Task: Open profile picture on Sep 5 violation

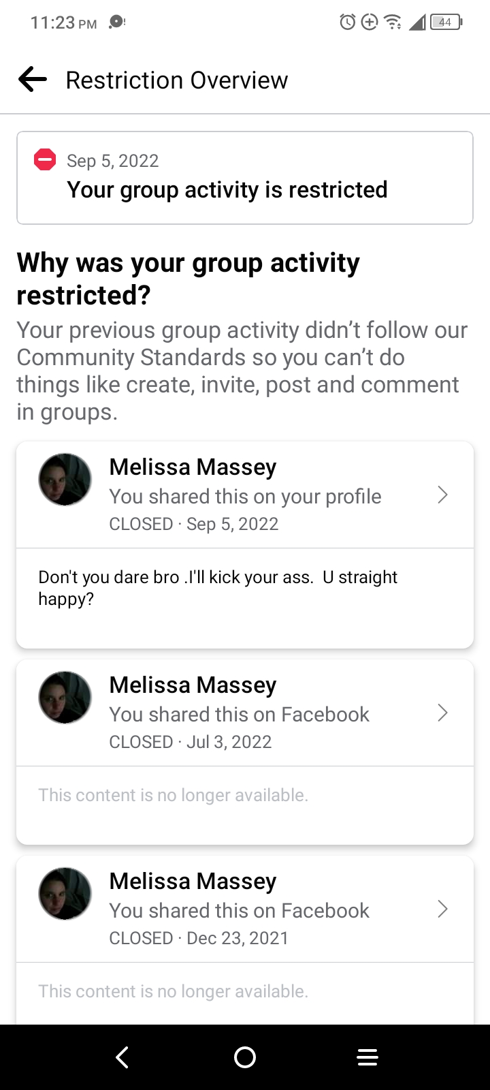Action: (x=65, y=480)
